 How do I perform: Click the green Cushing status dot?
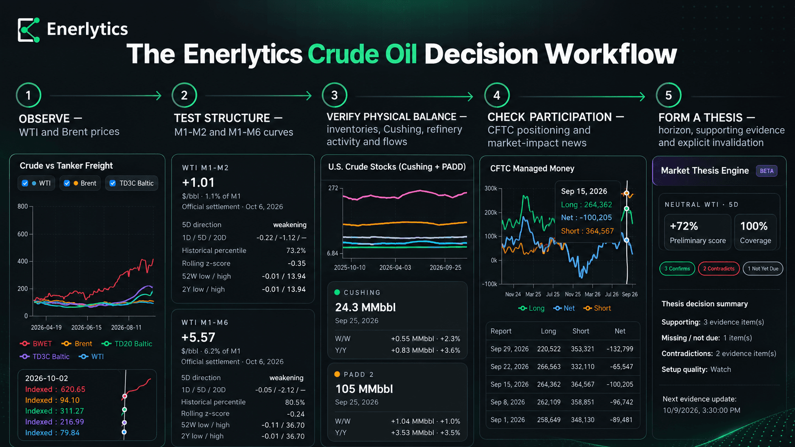(x=337, y=293)
